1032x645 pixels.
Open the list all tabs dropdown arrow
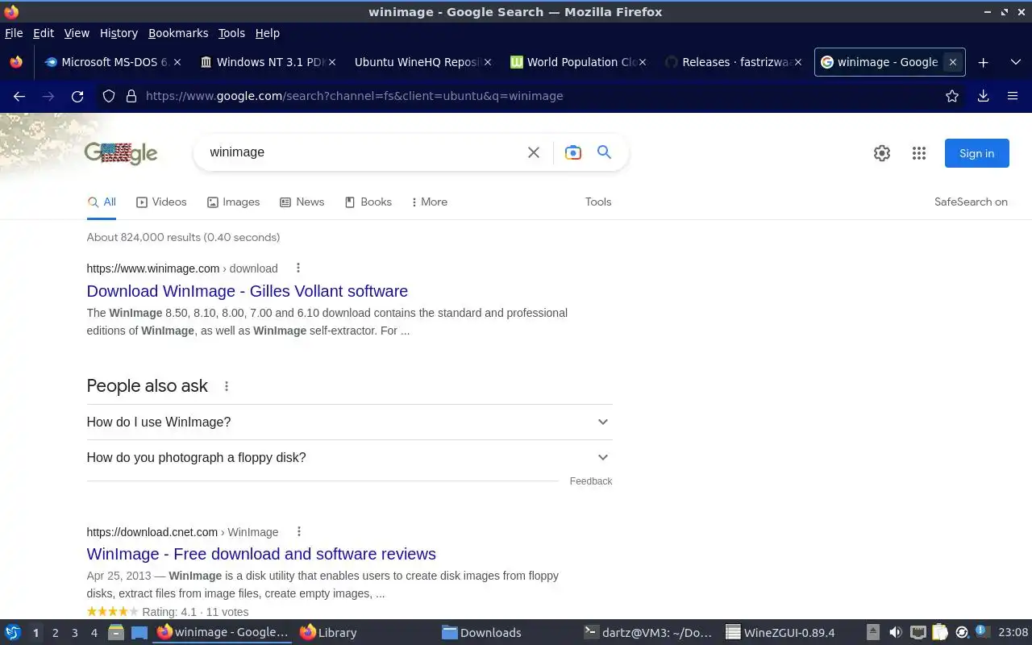point(1014,62)
